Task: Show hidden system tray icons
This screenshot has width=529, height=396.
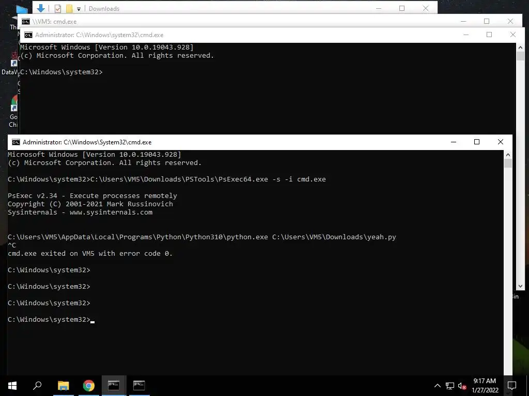Action: tap(437, 386)
